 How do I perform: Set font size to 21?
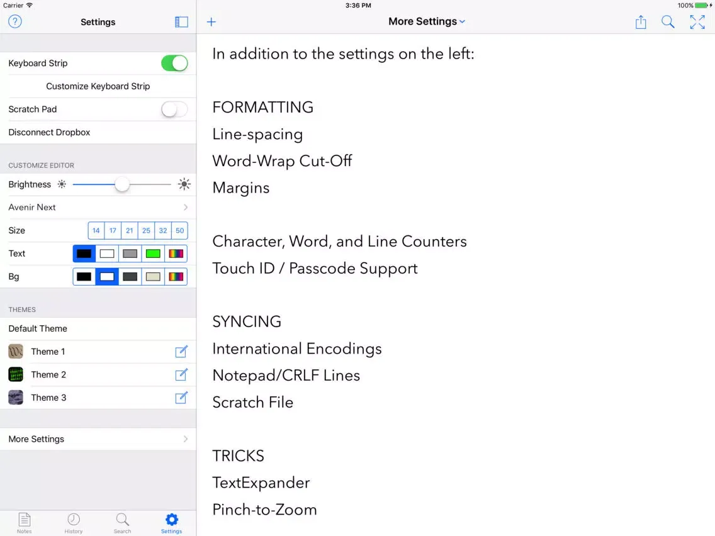tap(130, 231)
